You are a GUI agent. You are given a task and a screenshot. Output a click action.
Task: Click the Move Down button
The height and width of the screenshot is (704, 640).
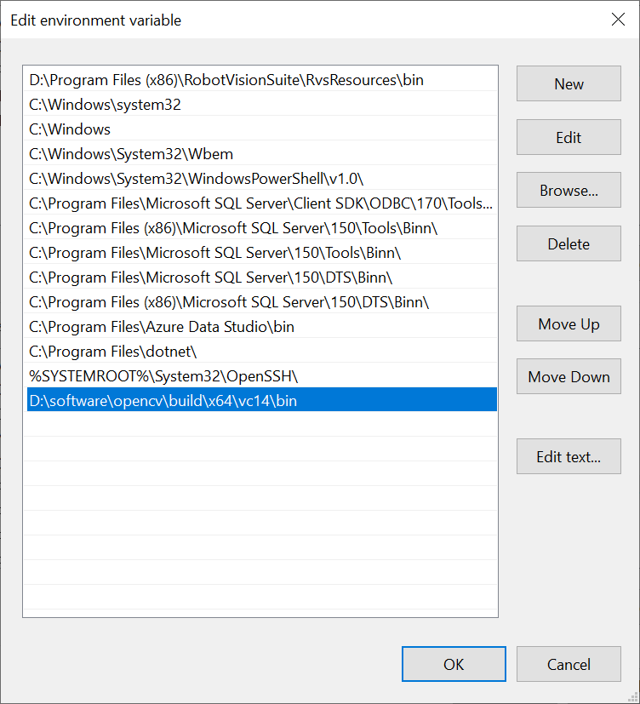click(569, 377)
